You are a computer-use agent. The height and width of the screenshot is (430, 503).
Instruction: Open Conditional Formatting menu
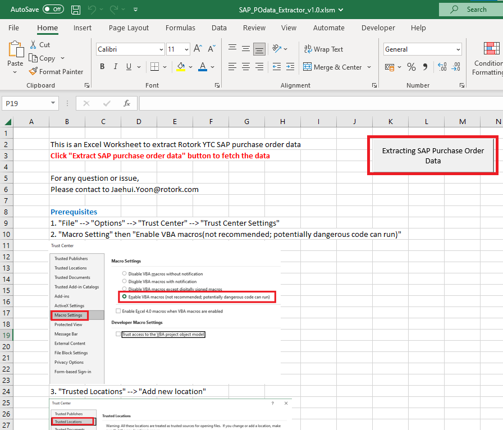(x=488, y=59)
